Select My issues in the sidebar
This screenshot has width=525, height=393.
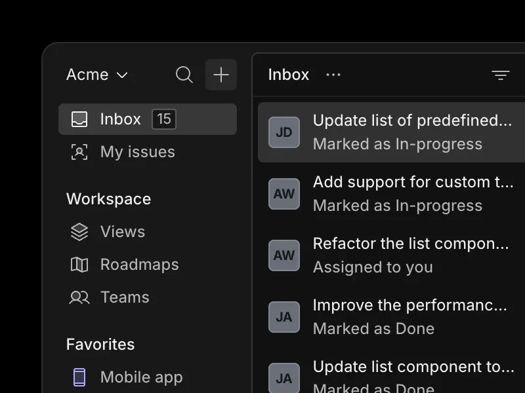click(x=137, y=152)
